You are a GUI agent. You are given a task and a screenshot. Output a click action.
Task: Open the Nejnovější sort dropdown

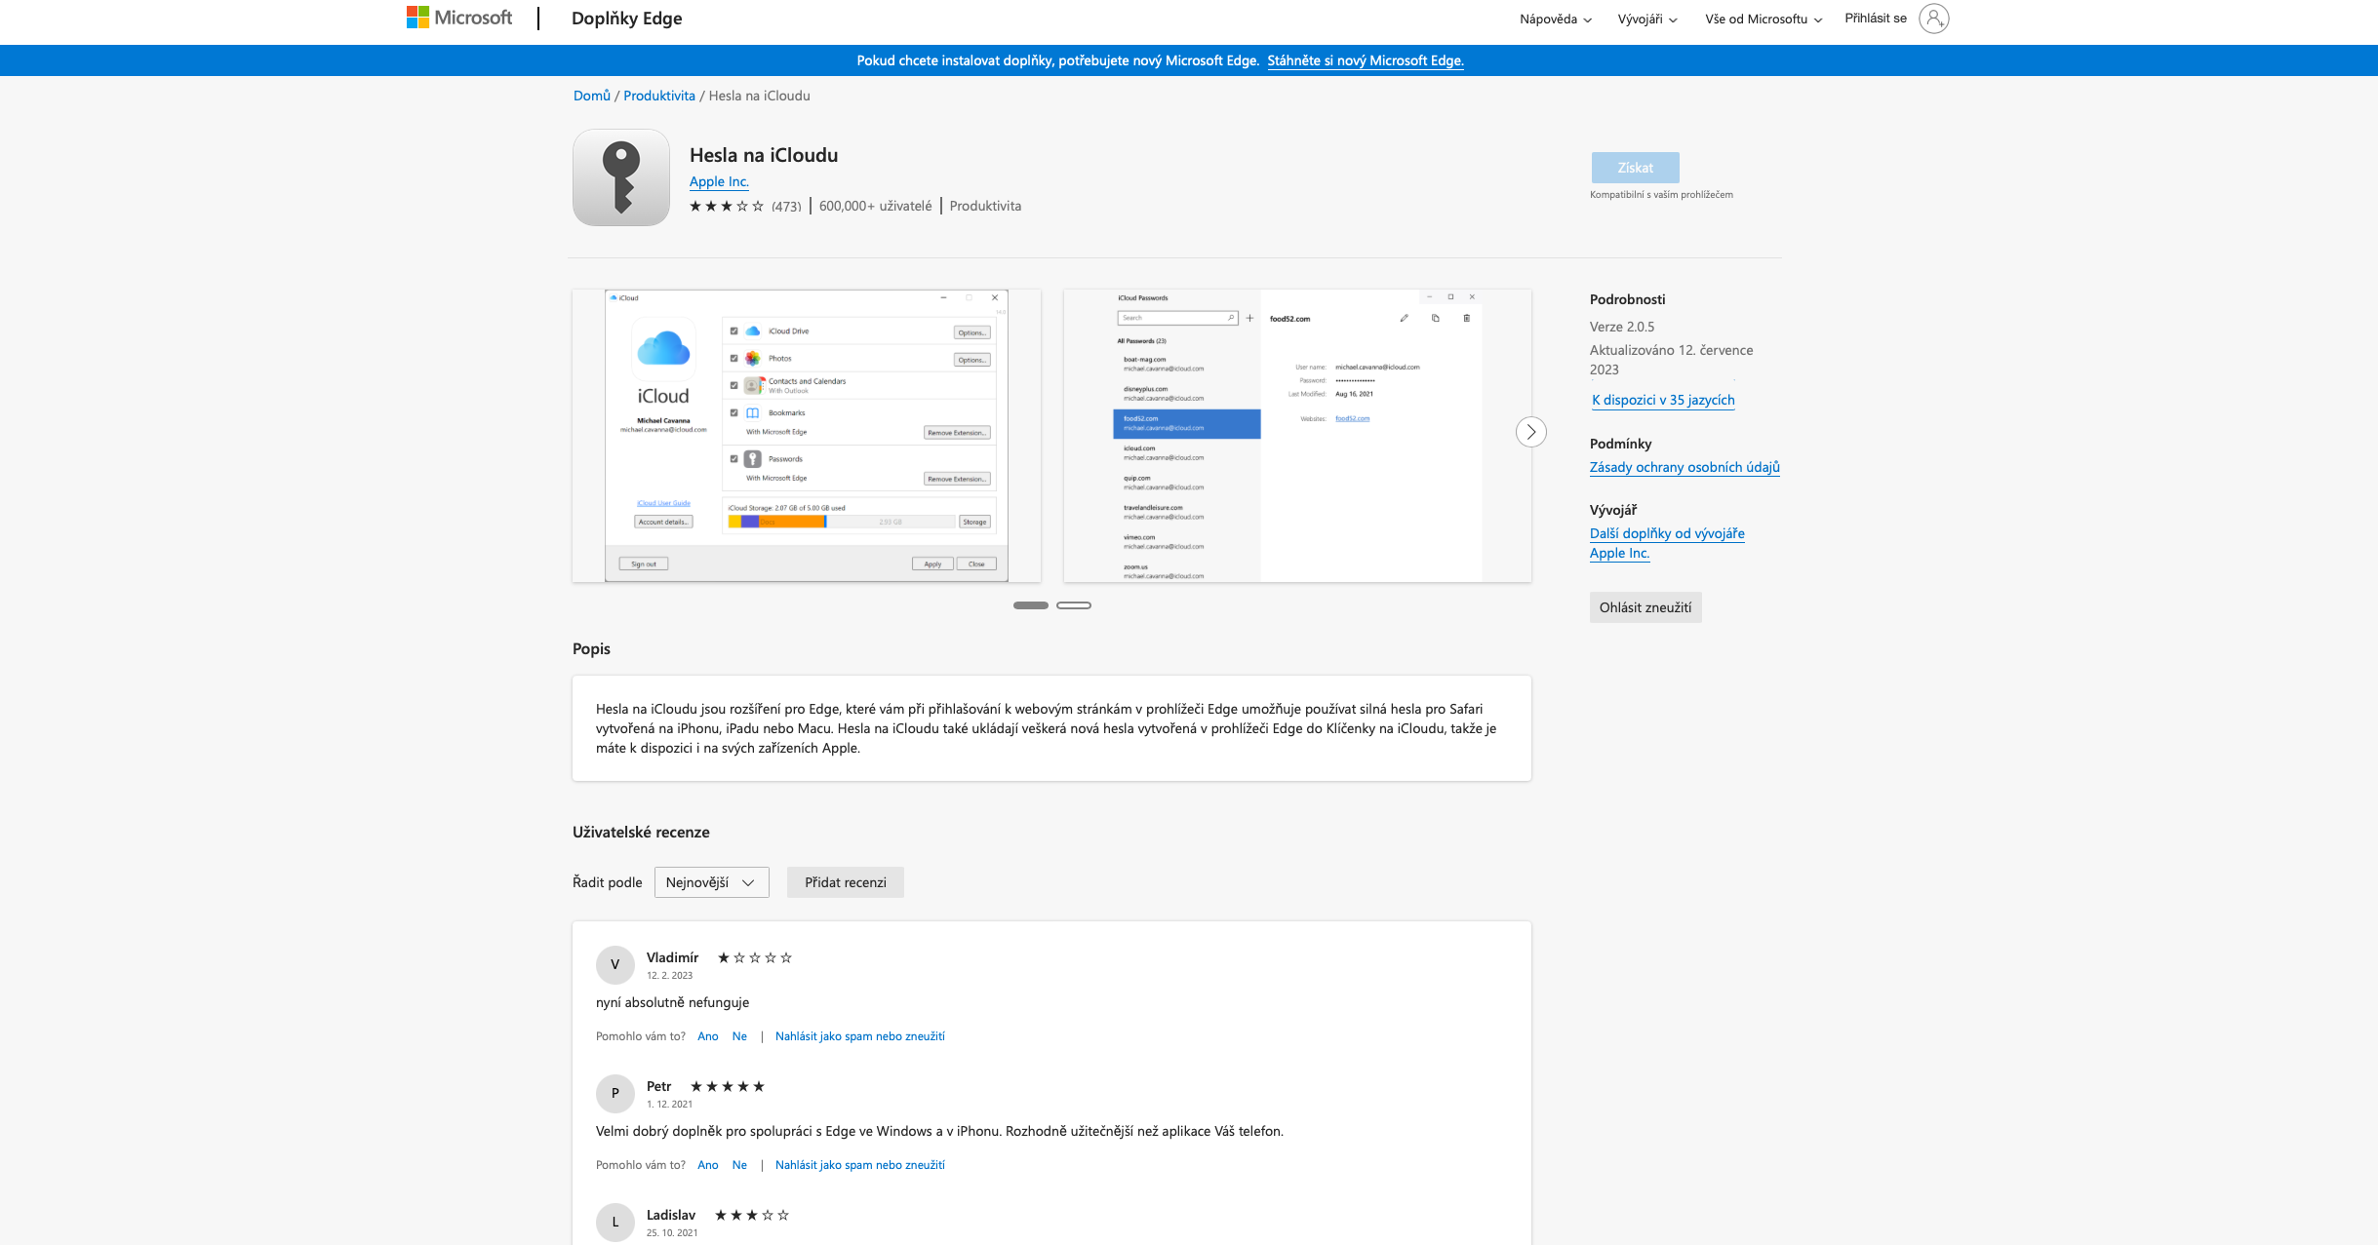711,882
